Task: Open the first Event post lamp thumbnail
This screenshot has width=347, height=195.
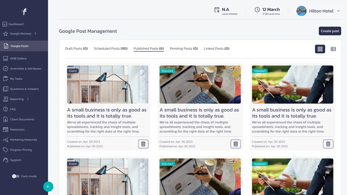Action: coord(108,85)
